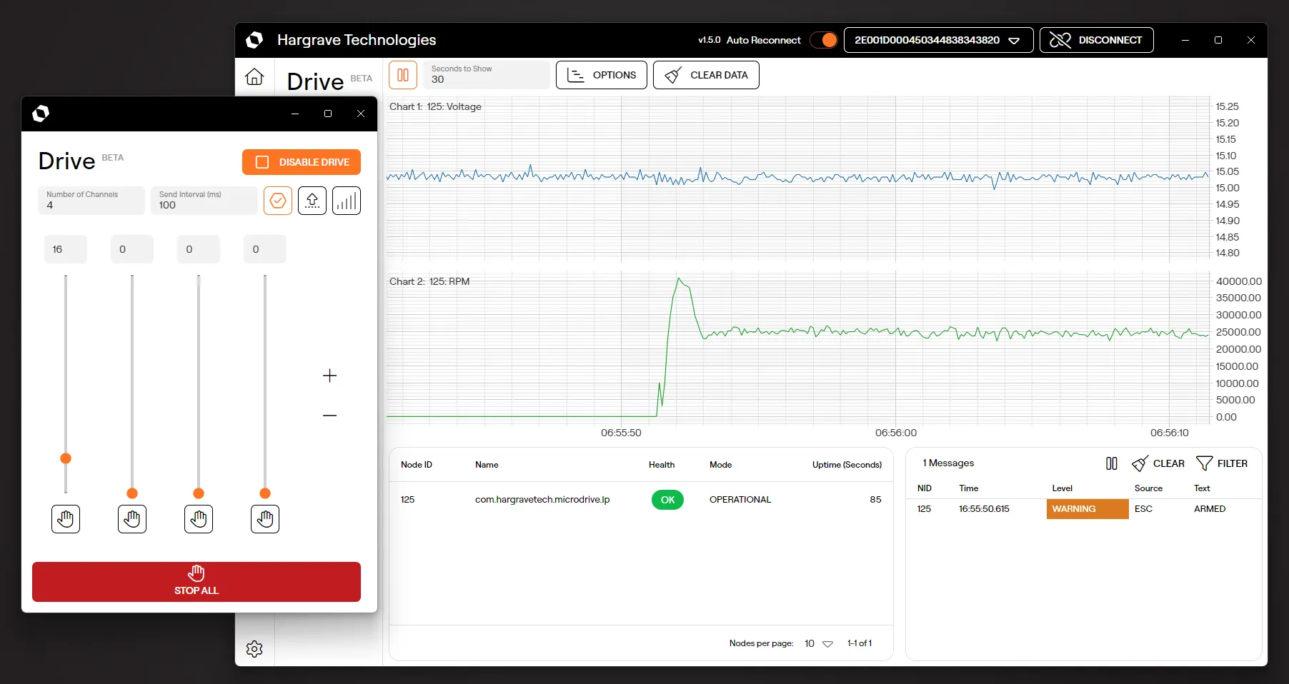
Task: Open the device ID dropdown
Action: [938, 40]
